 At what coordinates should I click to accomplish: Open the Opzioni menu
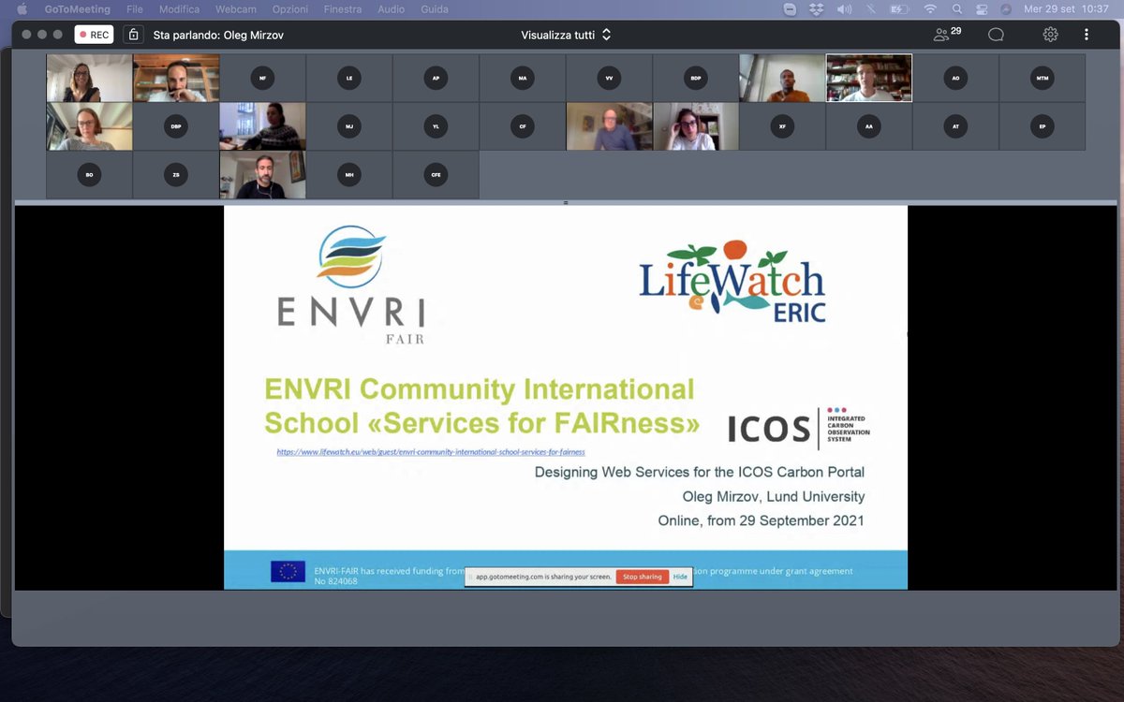pyautogui.click(x=290, y=9)
